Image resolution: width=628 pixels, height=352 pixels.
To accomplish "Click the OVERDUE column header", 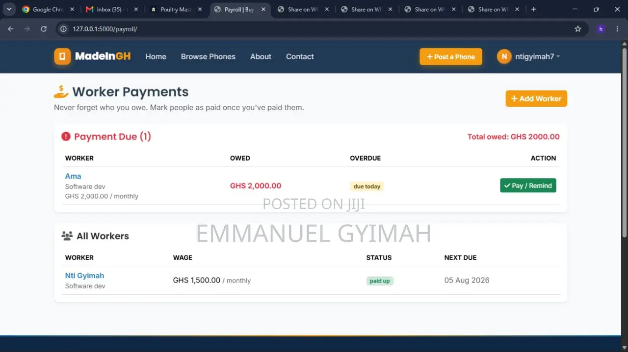I will [365, 158].
